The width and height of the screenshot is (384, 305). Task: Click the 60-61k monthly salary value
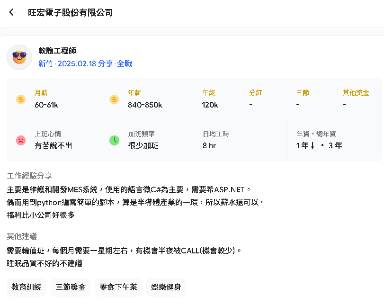[x=46, y=105]
